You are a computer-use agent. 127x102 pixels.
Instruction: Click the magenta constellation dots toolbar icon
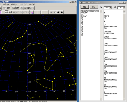click(32, 12)
